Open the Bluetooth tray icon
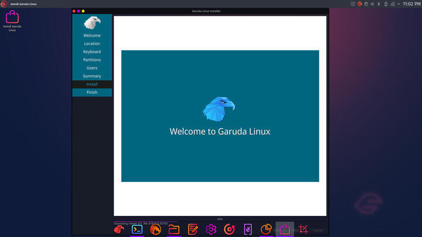This screenshot has height=237, width=422. coord(379,4)
